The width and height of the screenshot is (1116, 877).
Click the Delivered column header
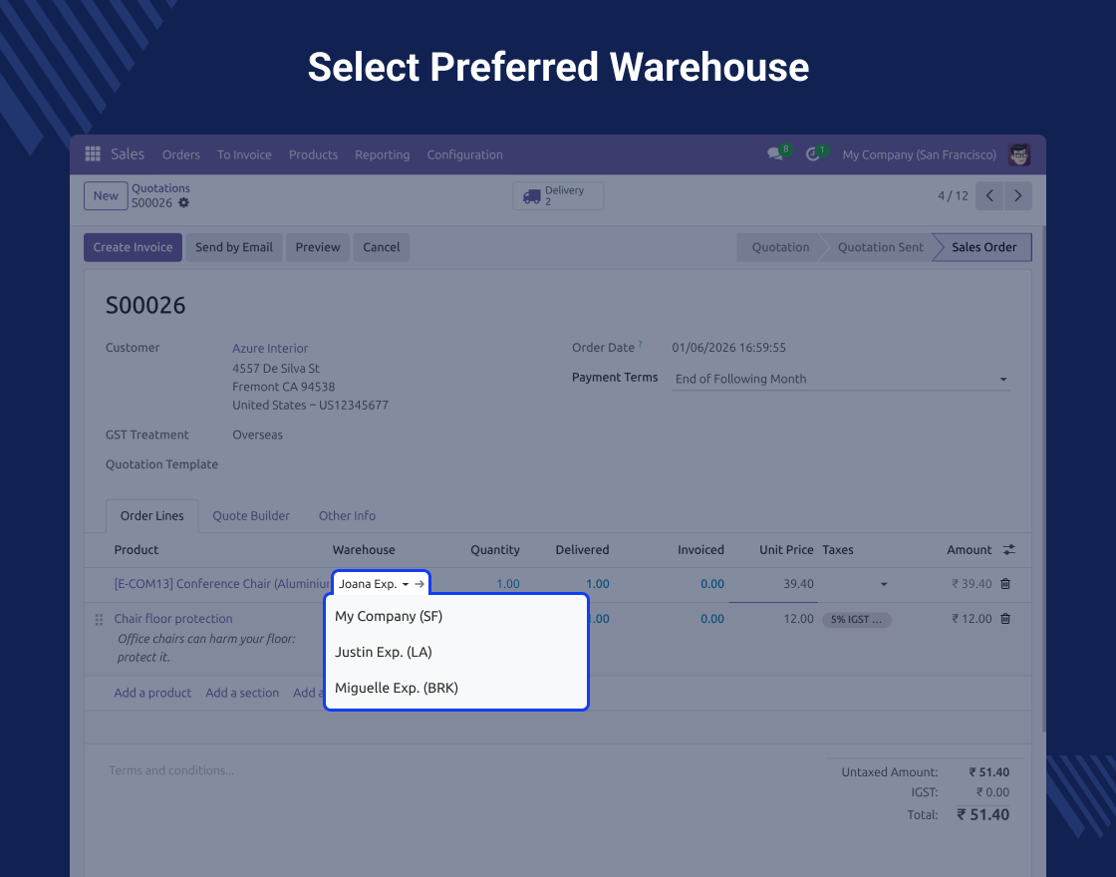tap(582, 549)
